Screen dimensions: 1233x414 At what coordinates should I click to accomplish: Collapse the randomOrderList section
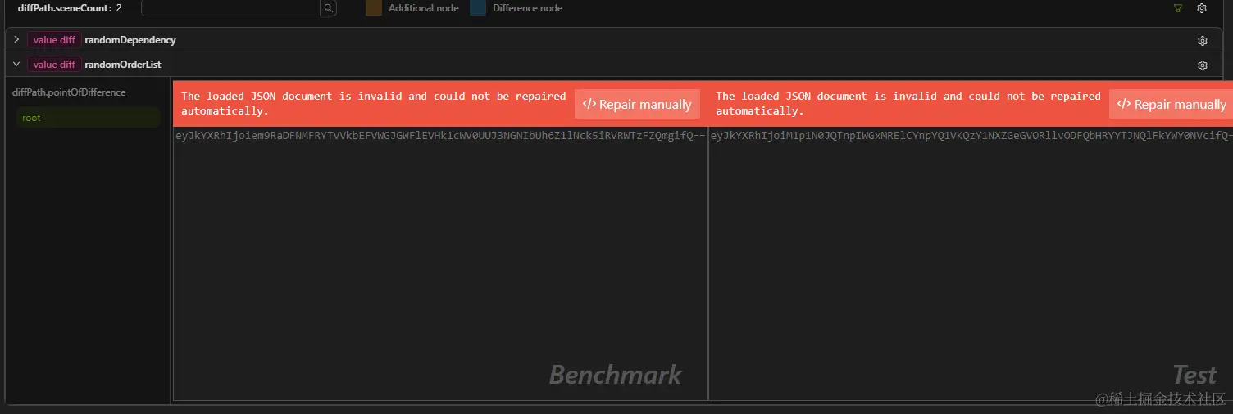16,64
